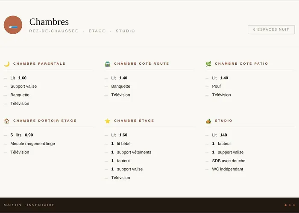The width and height of the screenshot is (299, 213).
Task: Click the Chambre Côté Patio heading
Action: (241, 63)
